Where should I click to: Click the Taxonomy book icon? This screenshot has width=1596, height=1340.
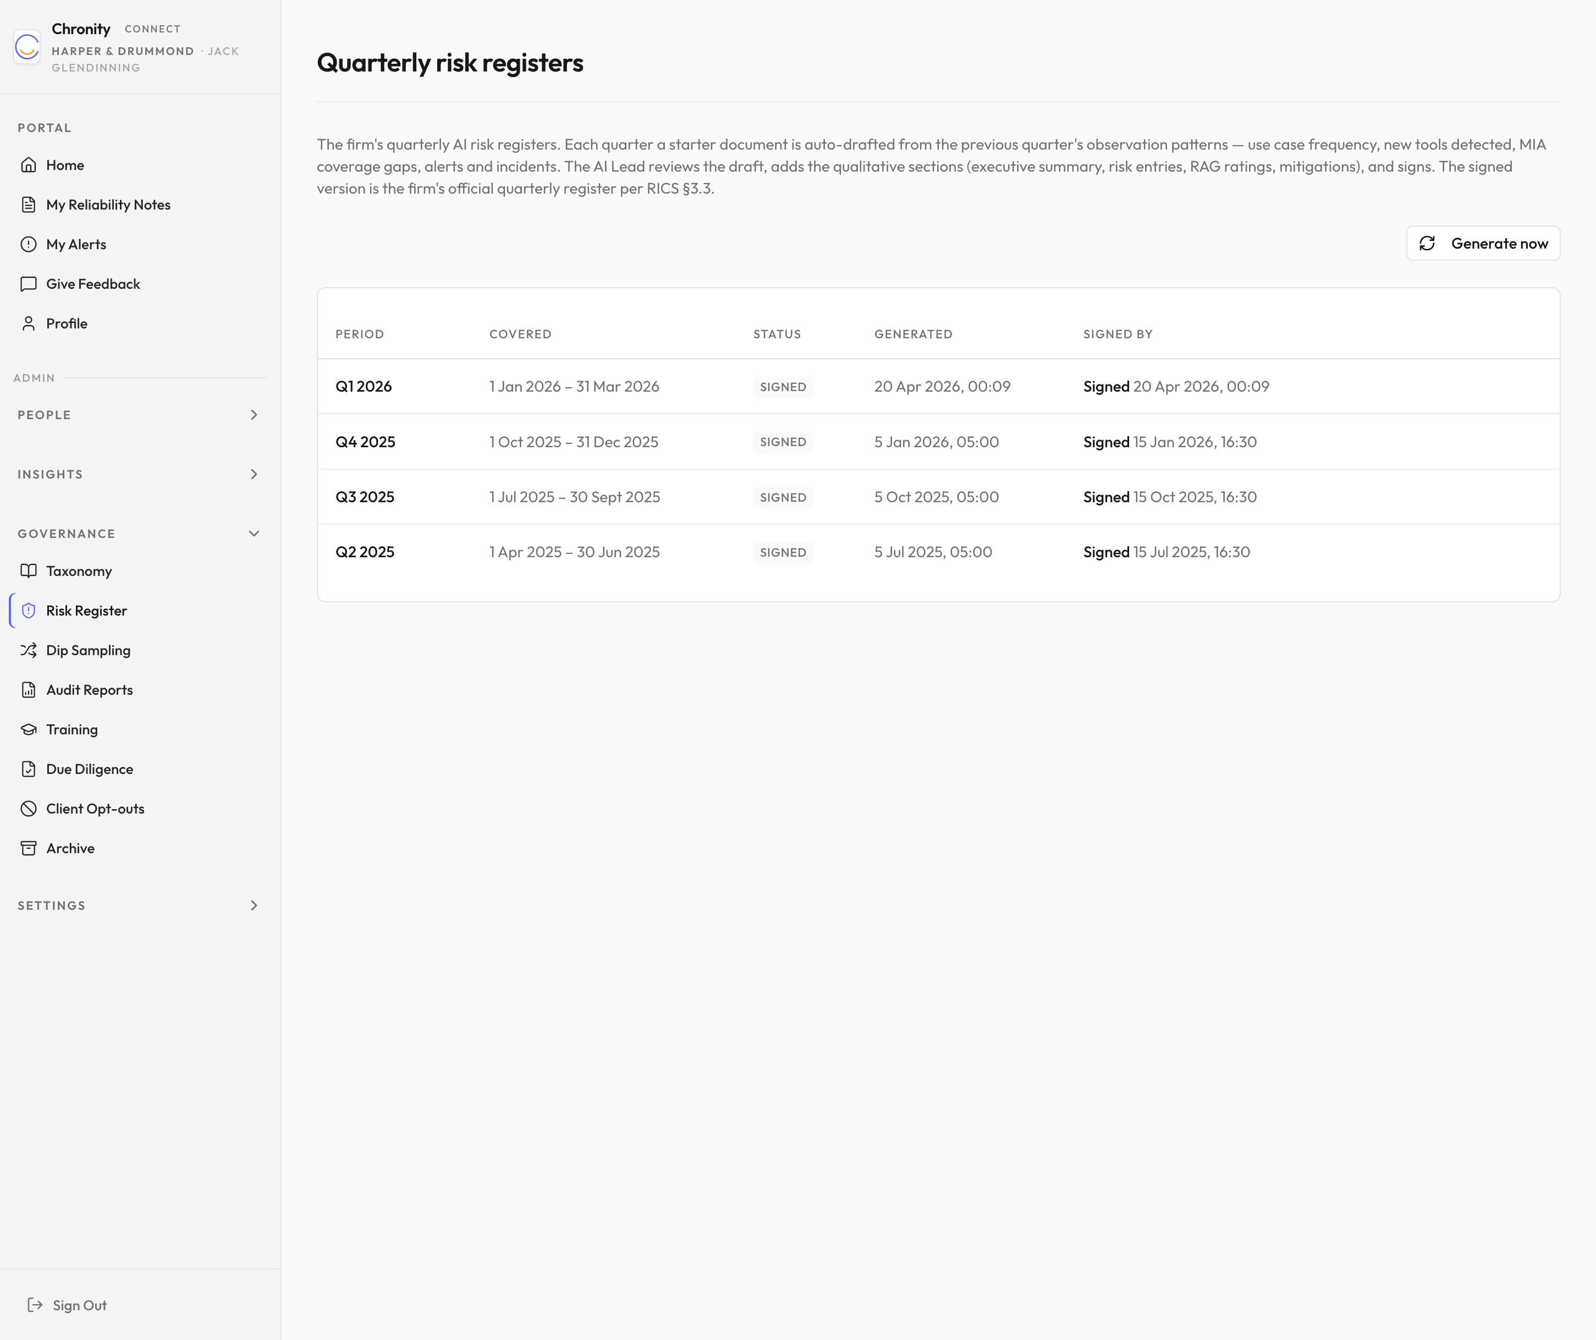pyautogui.click(x=29, y=571)
